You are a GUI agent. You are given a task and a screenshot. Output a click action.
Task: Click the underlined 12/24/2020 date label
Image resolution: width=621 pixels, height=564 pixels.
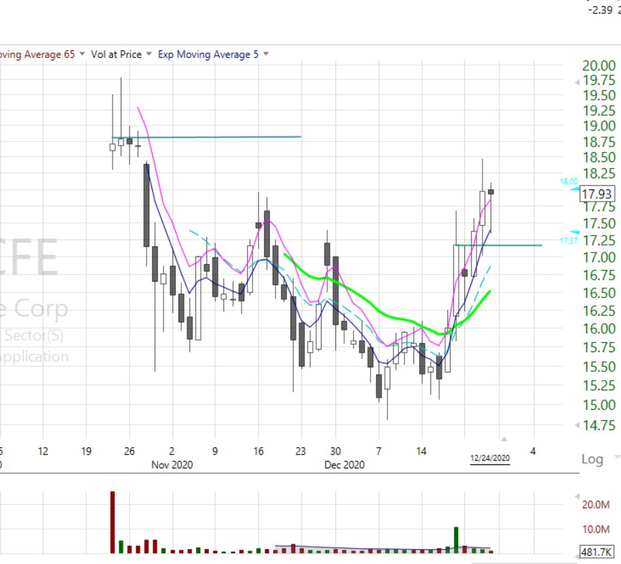pyautogui.click(x=491, y=459)
